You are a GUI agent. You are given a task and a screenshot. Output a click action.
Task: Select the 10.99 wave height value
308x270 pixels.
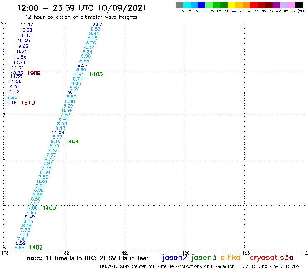pos(26,30)
